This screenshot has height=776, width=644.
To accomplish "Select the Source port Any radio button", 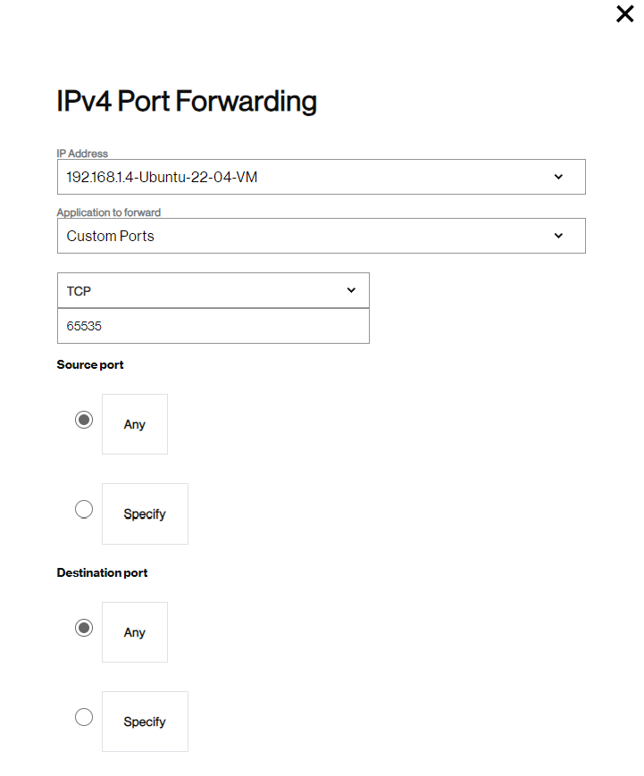I will pyautogui.click(x=84, y=420).
